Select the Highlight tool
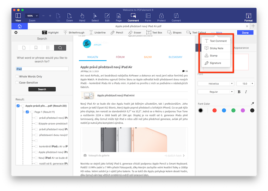Screen dimensions: 268x191 (x=50, y=32)
